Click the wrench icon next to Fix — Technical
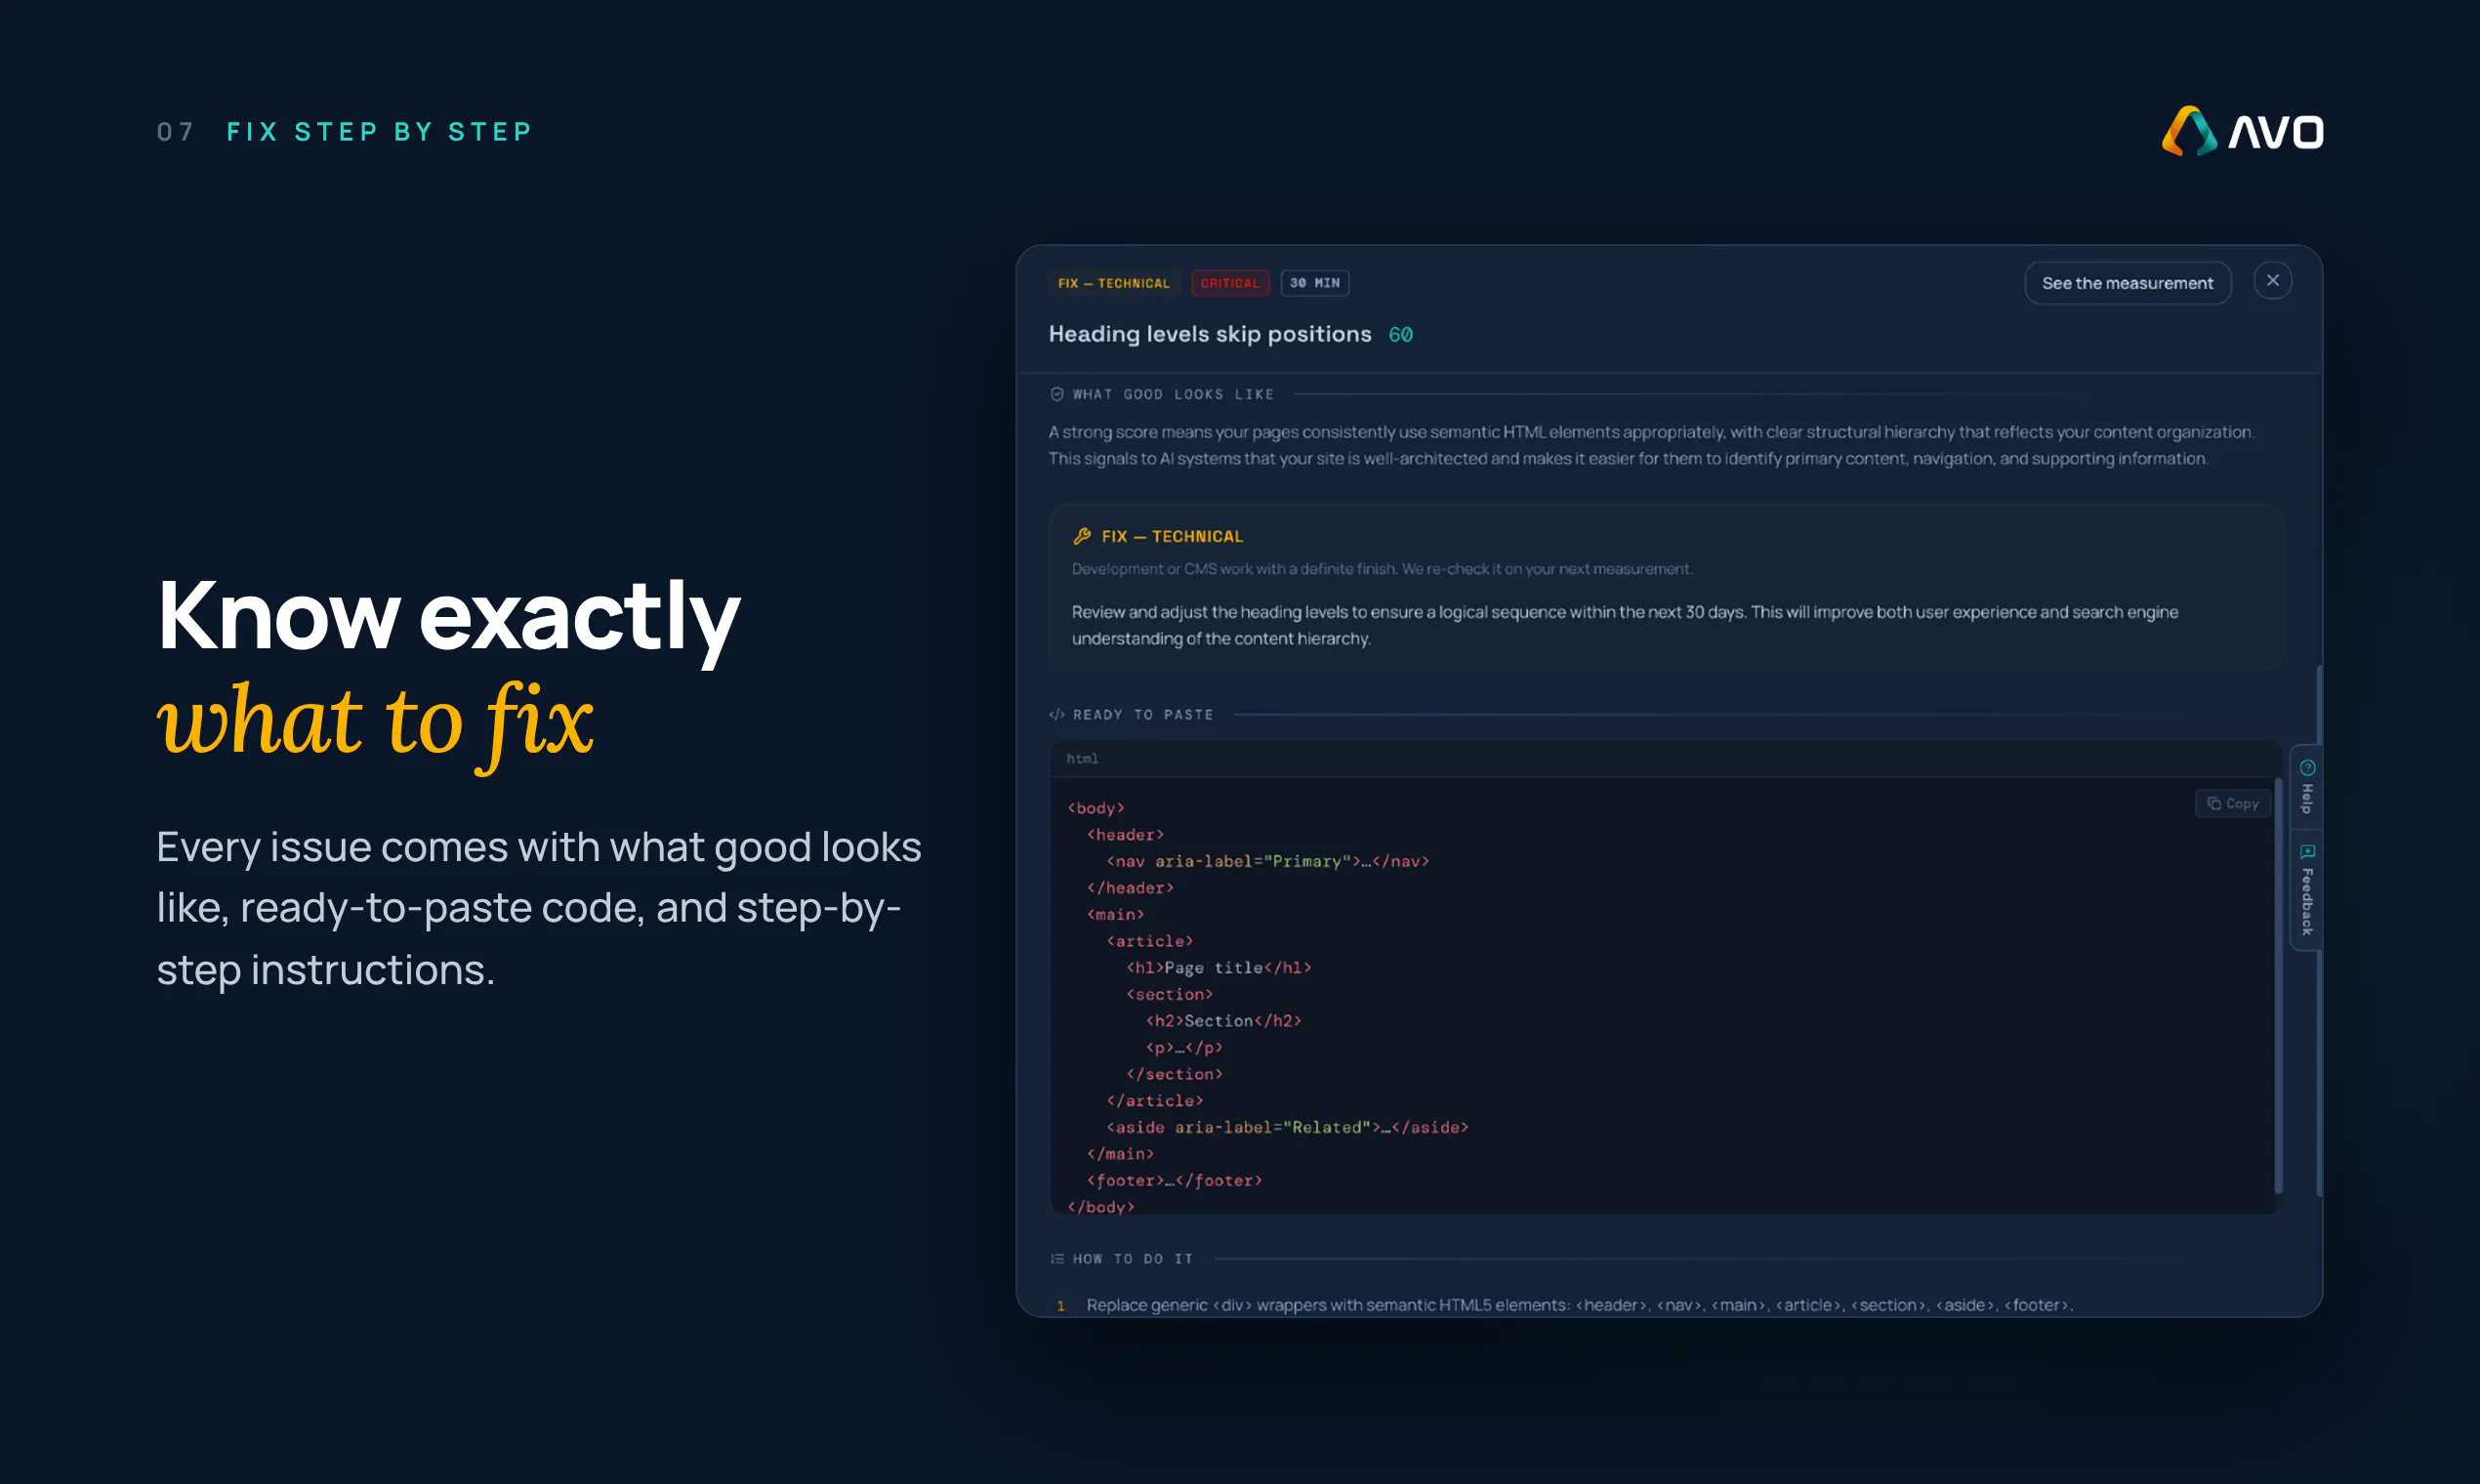This screenshot has width=2480, height=1484. pyautogui.click(x=1081, y=536)
